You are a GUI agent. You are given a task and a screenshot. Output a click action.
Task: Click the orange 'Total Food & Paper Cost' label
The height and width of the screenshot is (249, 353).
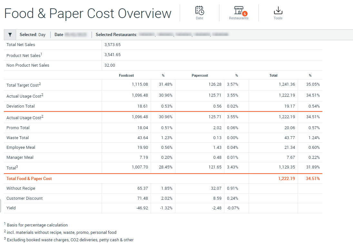pos(29,178)
